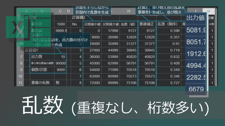Viewport: 225px width, 126px height.
Task: Click cell with value 9999.9
Action: coord(60,31)
